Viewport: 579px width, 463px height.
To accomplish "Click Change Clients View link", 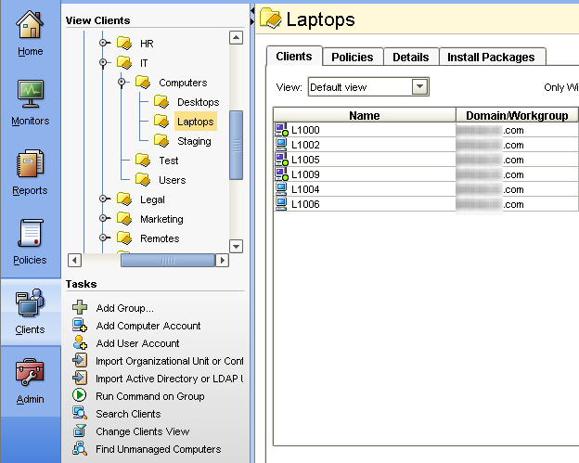I will [x=143, y=431].
